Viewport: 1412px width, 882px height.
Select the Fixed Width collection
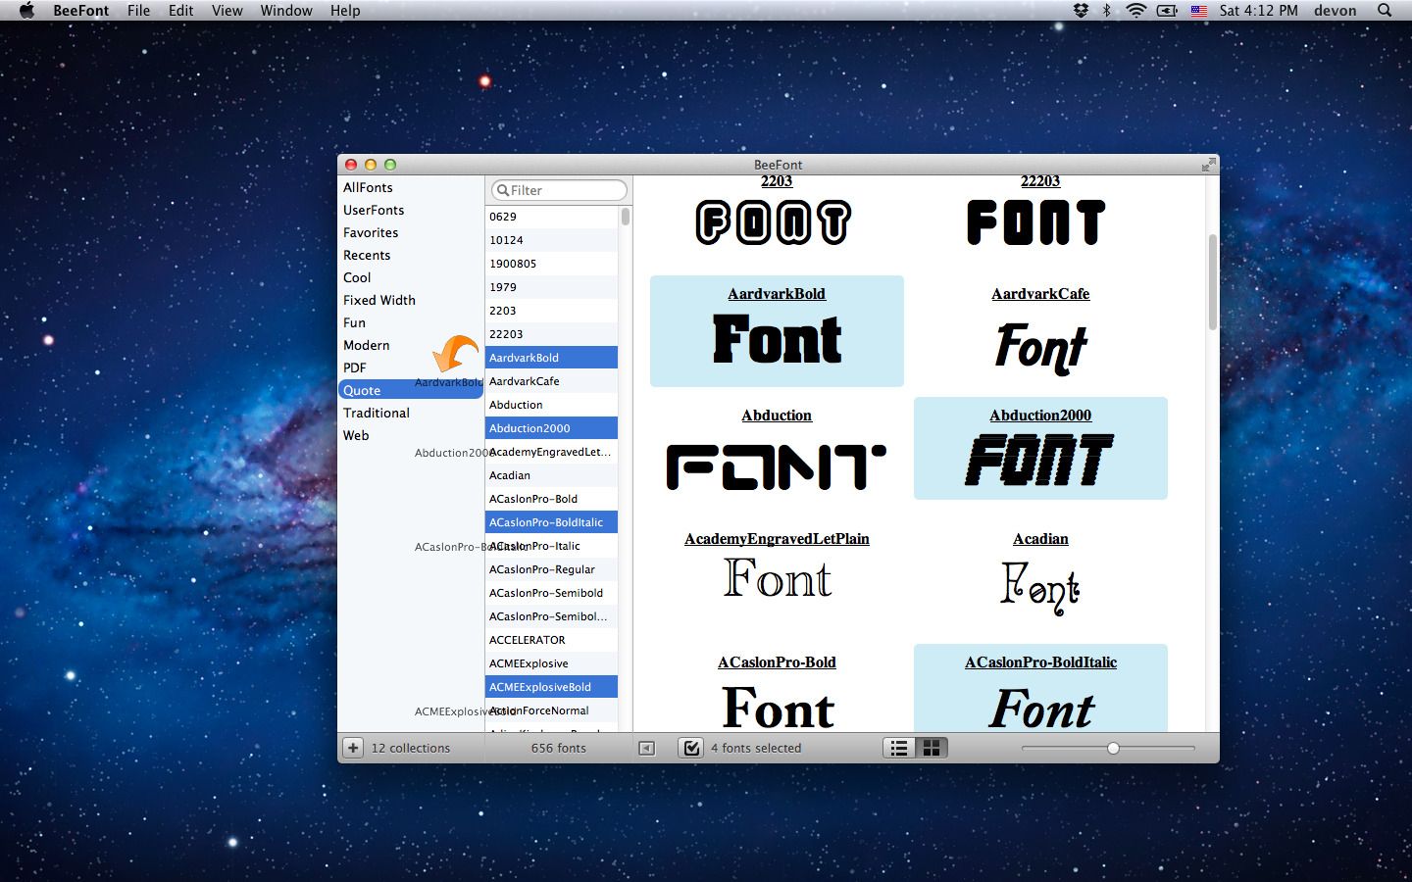379,300
